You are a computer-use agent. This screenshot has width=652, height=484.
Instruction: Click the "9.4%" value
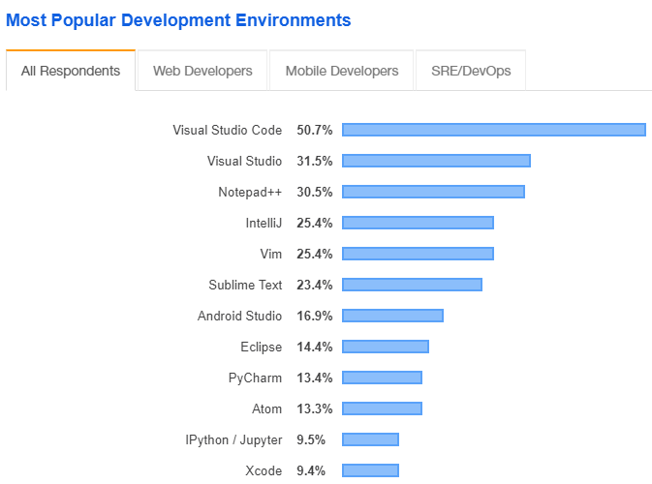click(311, 470)
